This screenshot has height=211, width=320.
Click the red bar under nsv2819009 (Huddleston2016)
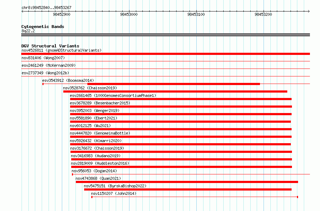(182, 167)
